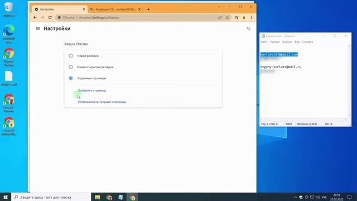Open the settings hamburger menu
This screenshot has width=357, height=201.
(38, 28)
